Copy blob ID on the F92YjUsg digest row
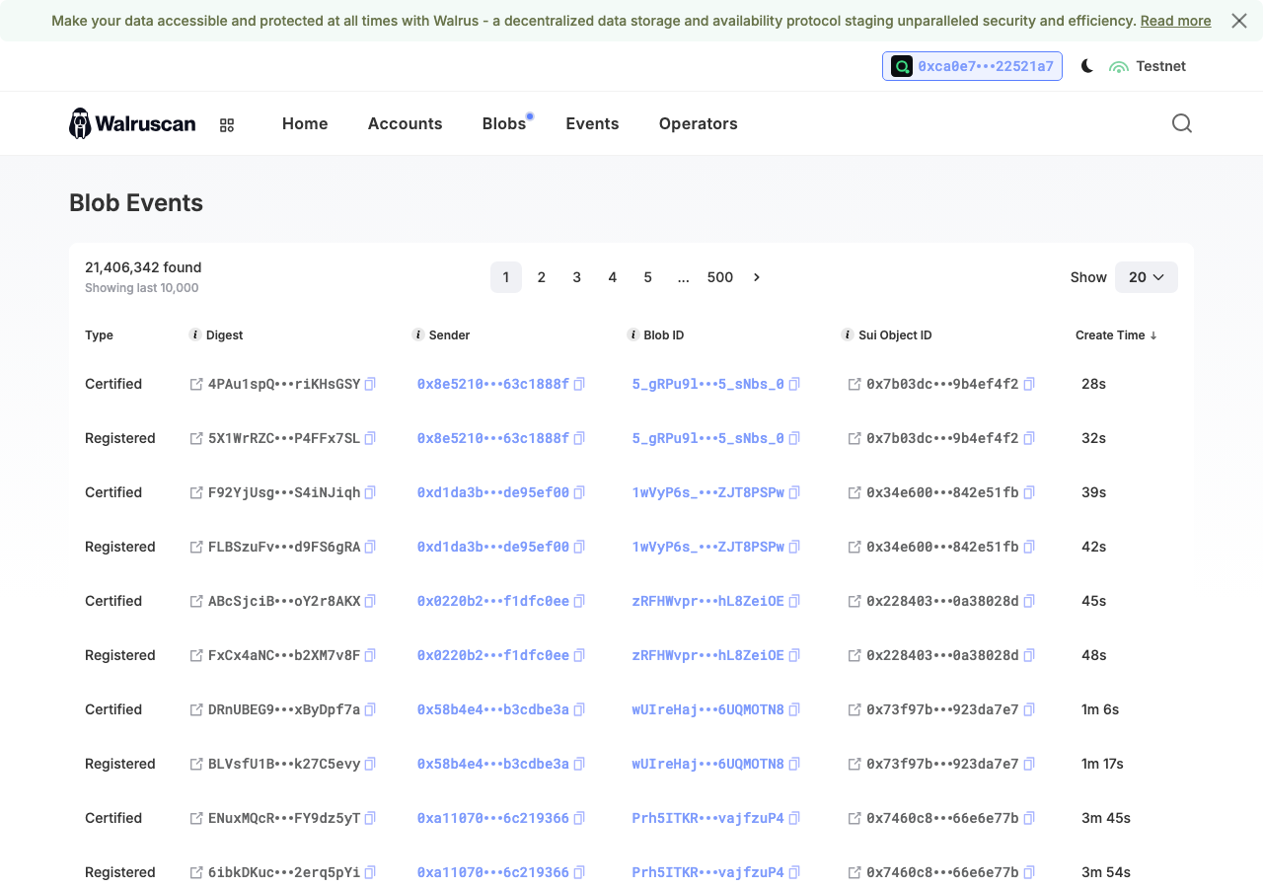The image size is (1263, 888). [x=794, y=492]
